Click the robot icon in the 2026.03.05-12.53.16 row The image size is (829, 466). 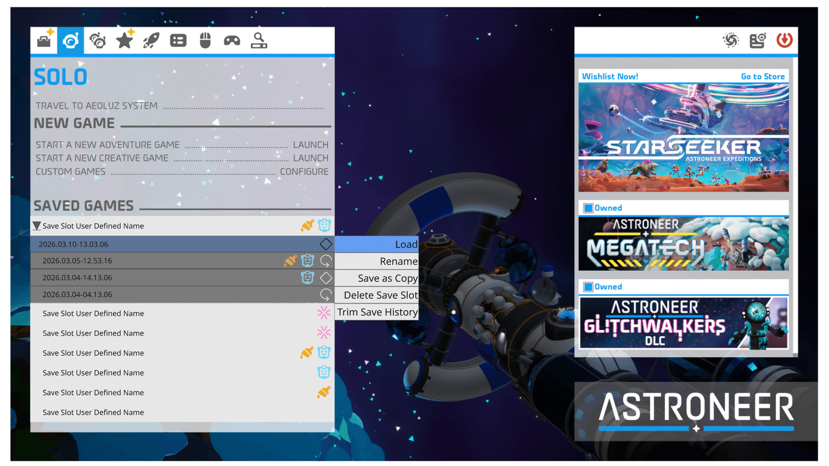pyautogui.click(x=308, y=260)
